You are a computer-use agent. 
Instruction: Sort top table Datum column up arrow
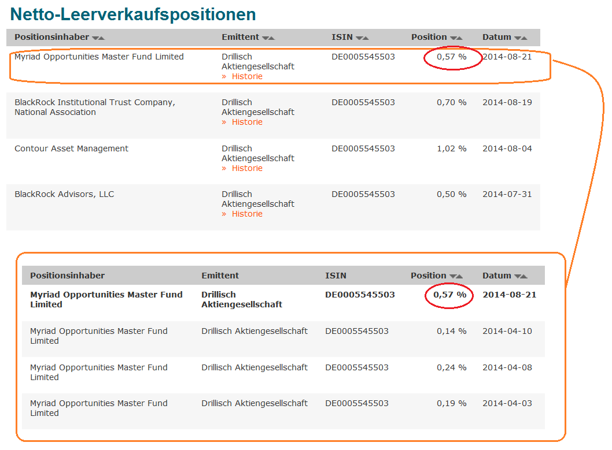click(524, 38)
